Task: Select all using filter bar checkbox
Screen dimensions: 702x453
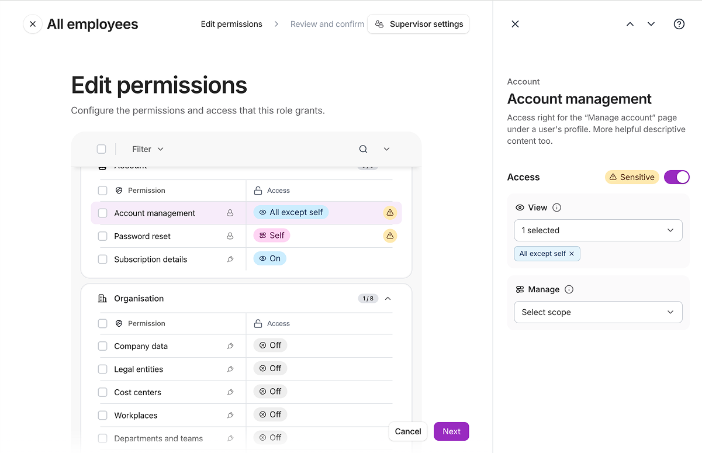Action: coord(102,149)
